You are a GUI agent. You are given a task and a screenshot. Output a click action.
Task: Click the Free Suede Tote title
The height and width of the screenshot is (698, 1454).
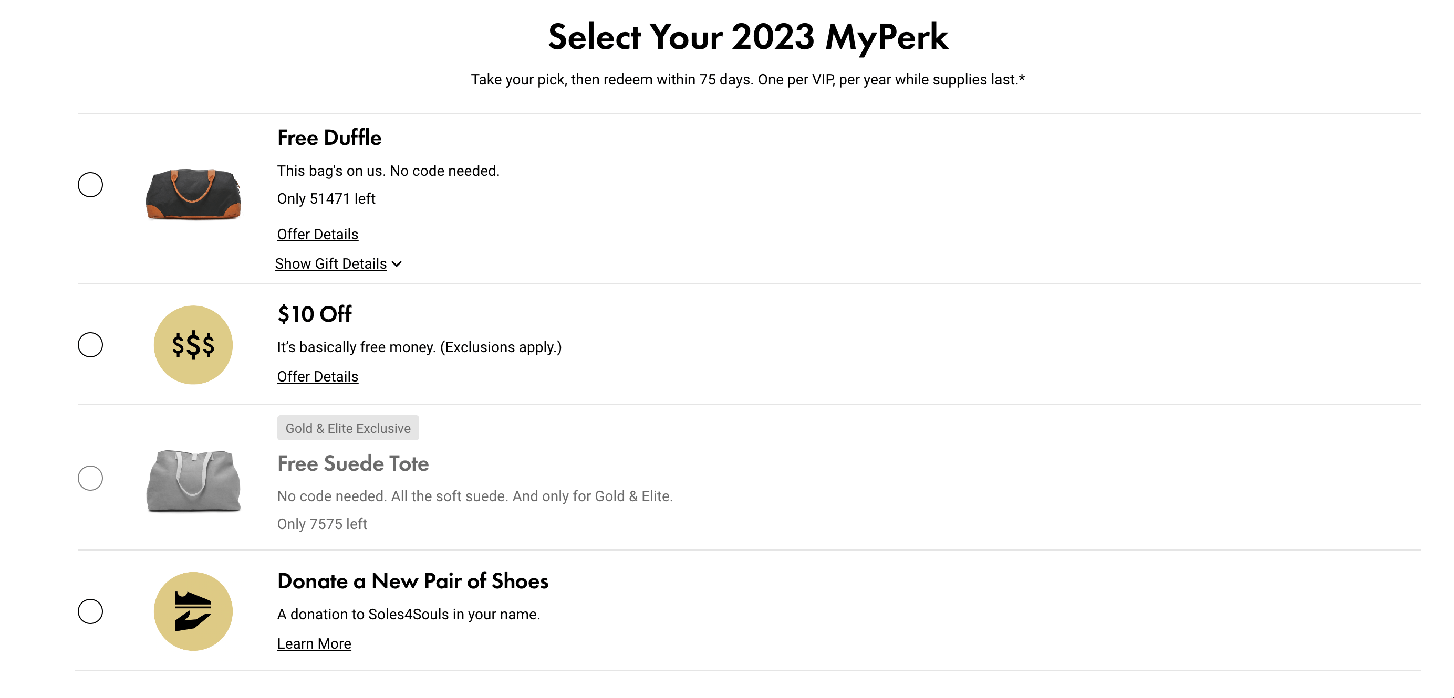353,463
